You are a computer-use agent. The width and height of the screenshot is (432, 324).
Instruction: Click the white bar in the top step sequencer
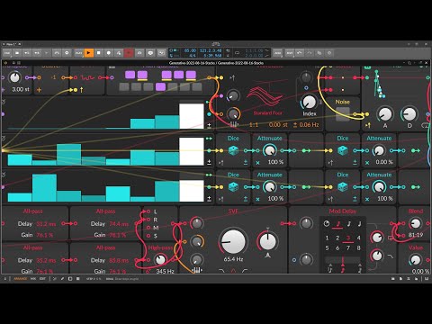tap(192, 116)
